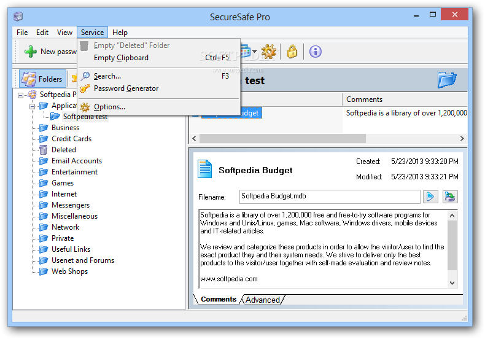The width and height of the screenshot is (485, 339).
Task: Click the Softpedia Budget title text
Action: 255,171
